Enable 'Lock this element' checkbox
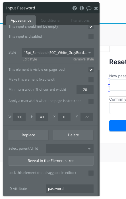The width and height of the screenshot is (126, 199). [x=91, y=173]
